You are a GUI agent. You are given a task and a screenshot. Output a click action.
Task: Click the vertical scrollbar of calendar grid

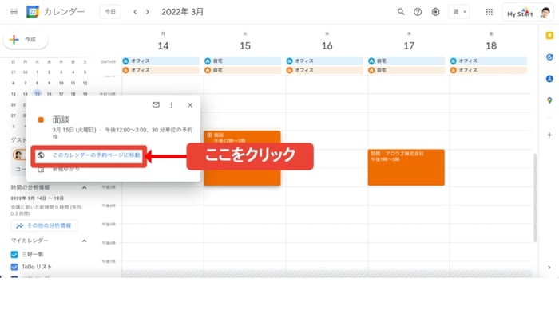tap(535, 198)
